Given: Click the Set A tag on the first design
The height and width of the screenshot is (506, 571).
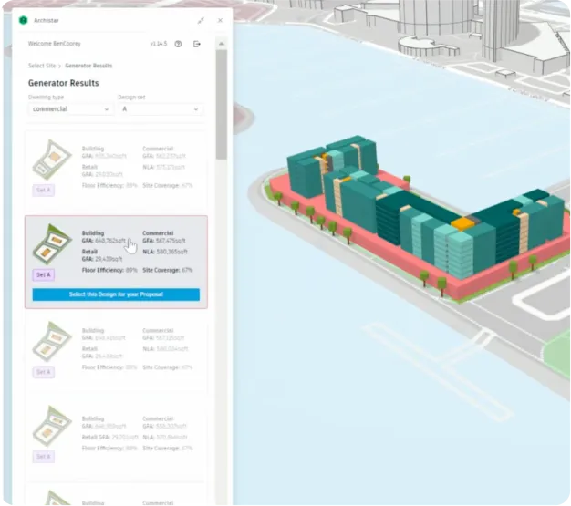Looking at the screenshot, I should (x=44, y=190).
